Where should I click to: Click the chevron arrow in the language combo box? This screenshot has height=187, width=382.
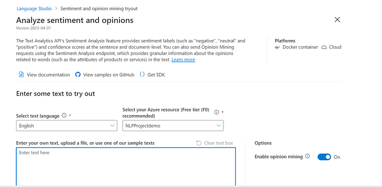point(112,126)
